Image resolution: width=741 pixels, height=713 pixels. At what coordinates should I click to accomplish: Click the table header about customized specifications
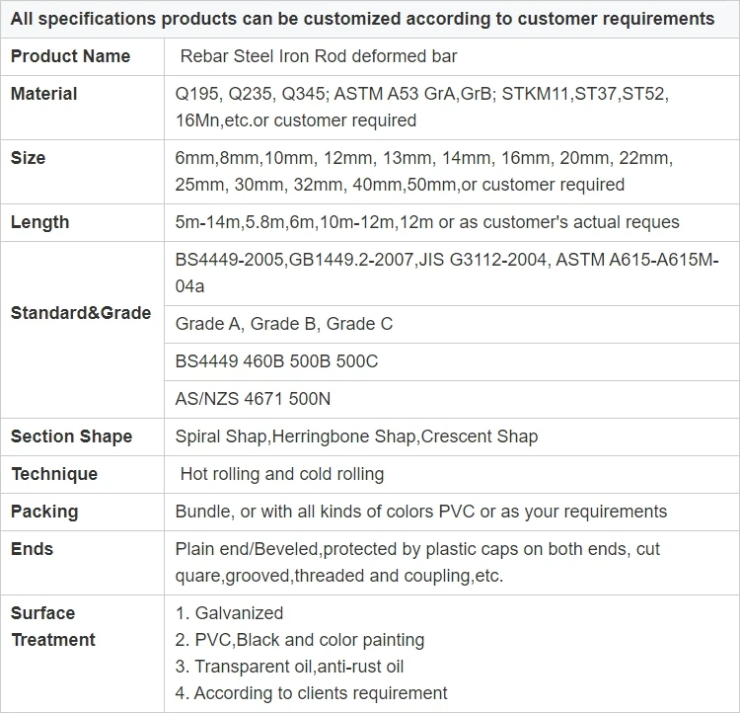coord(362,19)
